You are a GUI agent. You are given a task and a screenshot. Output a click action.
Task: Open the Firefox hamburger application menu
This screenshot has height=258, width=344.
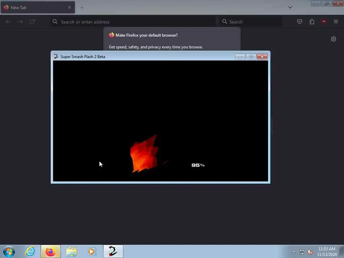pyautogui.click(x=336, y=21)
